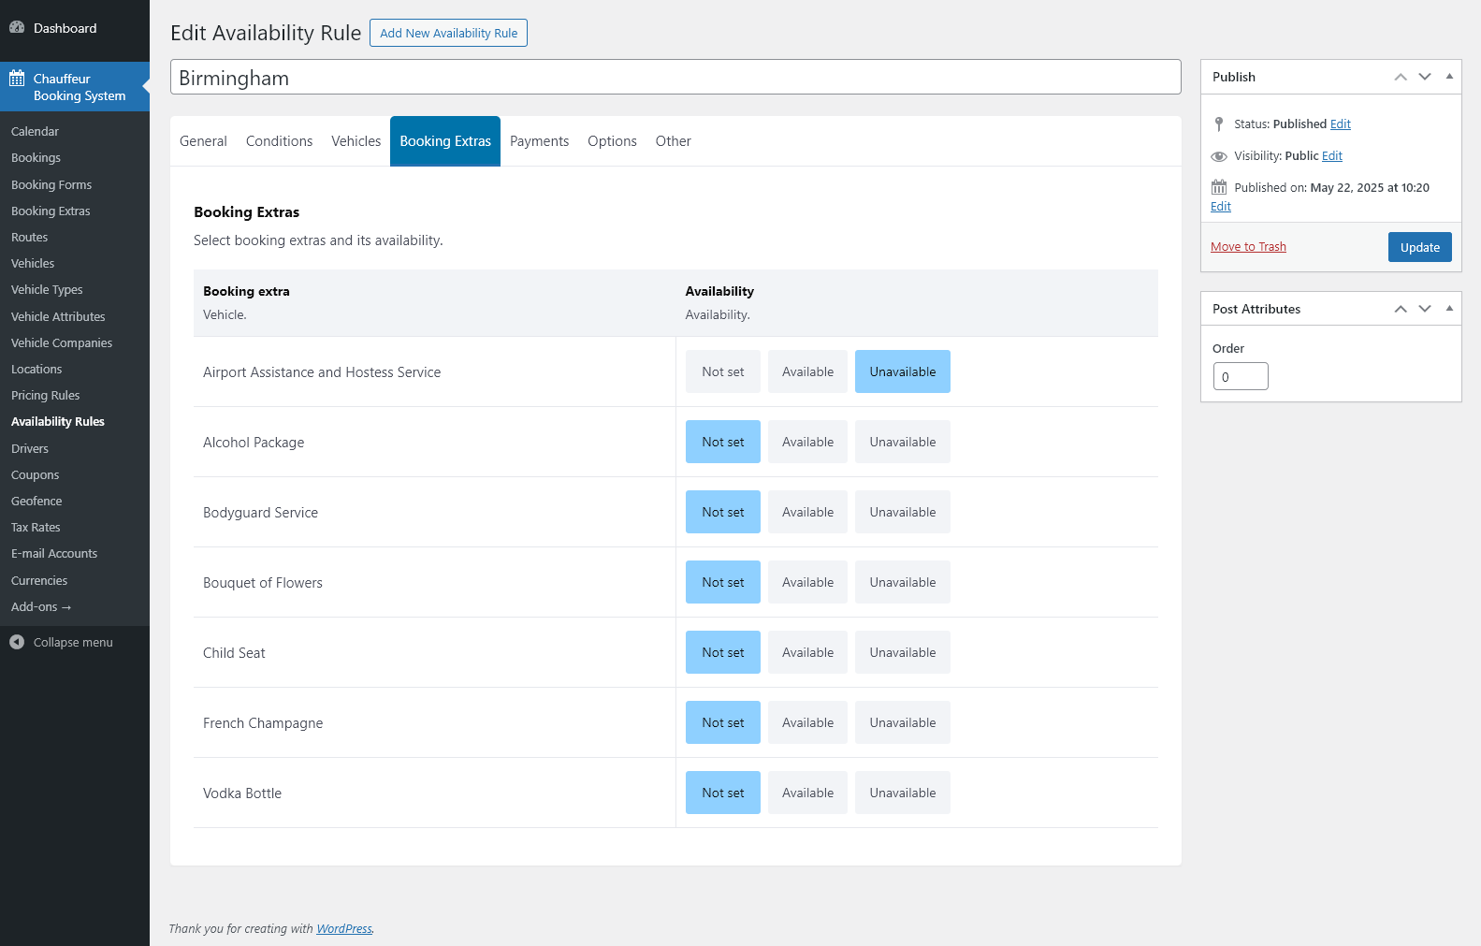The height and width of the screenshot is (946, 1481).
Task: Click the Update button
Action: tap(1419, 247)
